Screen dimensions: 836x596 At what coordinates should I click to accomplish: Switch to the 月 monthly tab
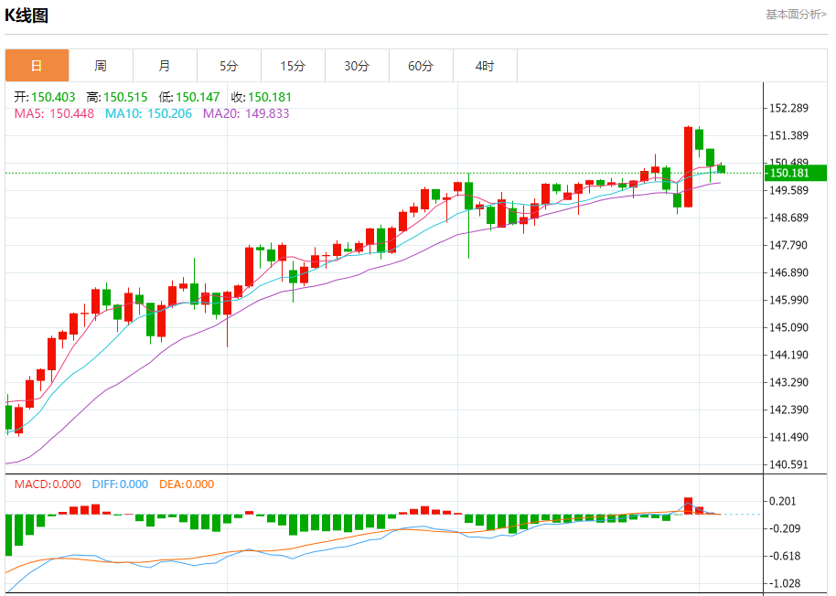[165, 66]
